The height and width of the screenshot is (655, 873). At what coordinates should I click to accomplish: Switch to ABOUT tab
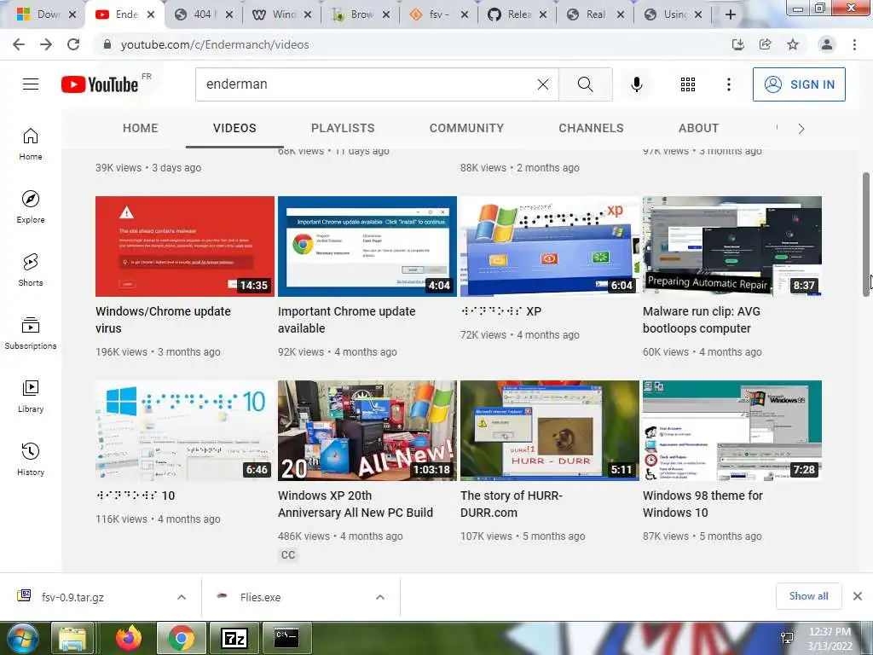point(699,128)
